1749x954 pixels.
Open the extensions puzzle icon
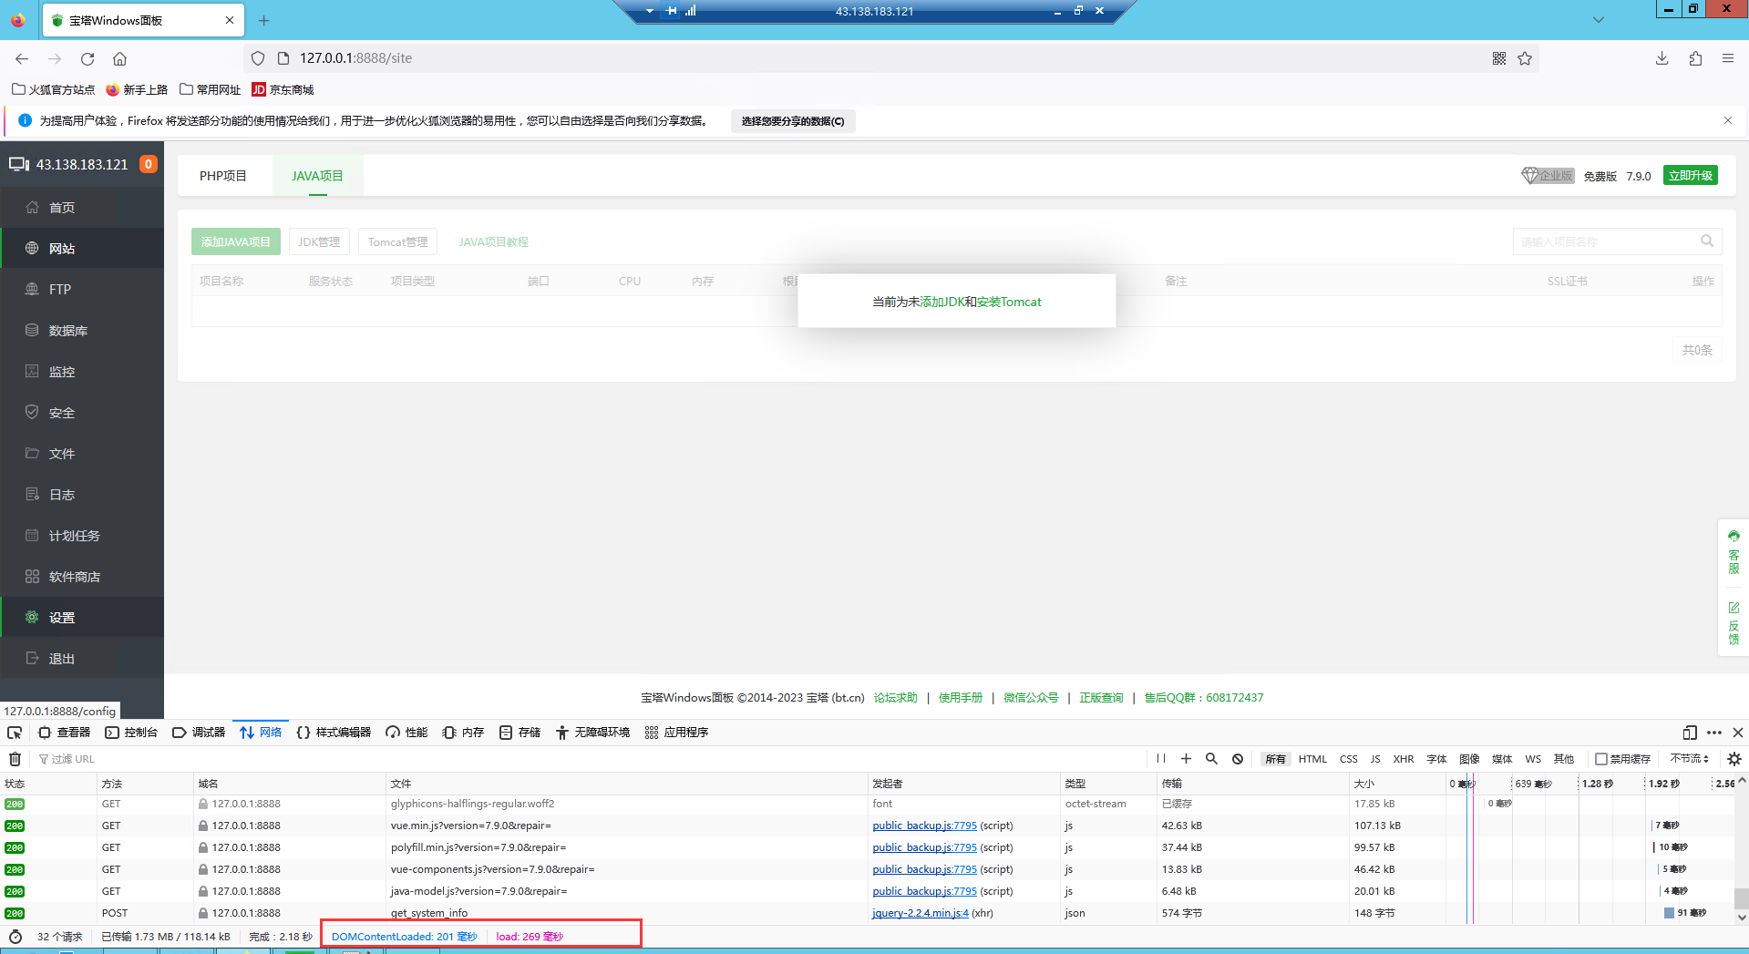click(1695, 58)
